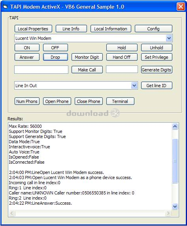
Task: Click the results scroll up arrow
Action: [x=175, y=126]
